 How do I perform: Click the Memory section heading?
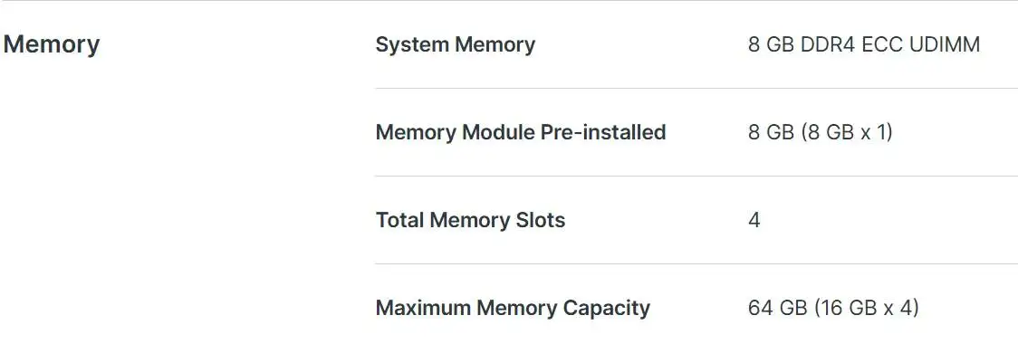coord(52,44)
